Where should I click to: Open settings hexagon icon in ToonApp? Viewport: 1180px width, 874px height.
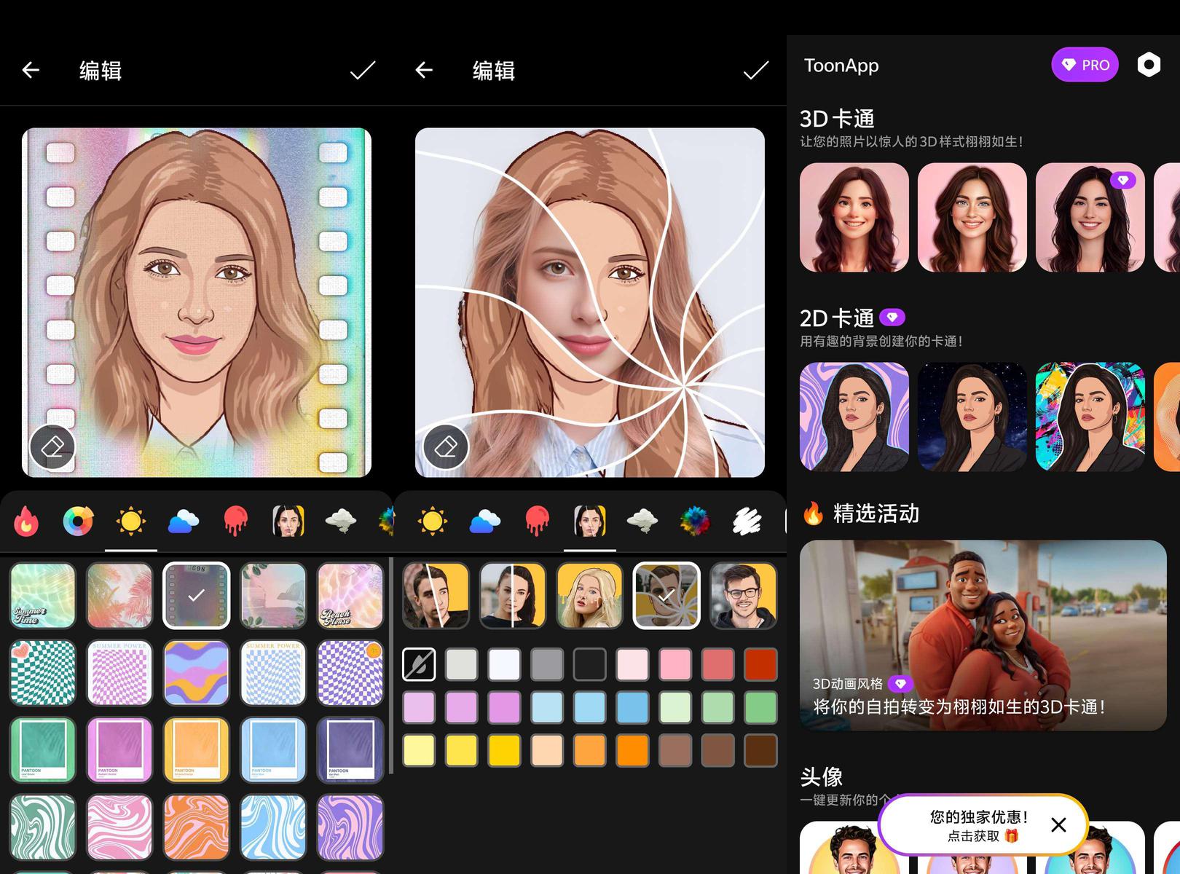tap(1149, 65)
